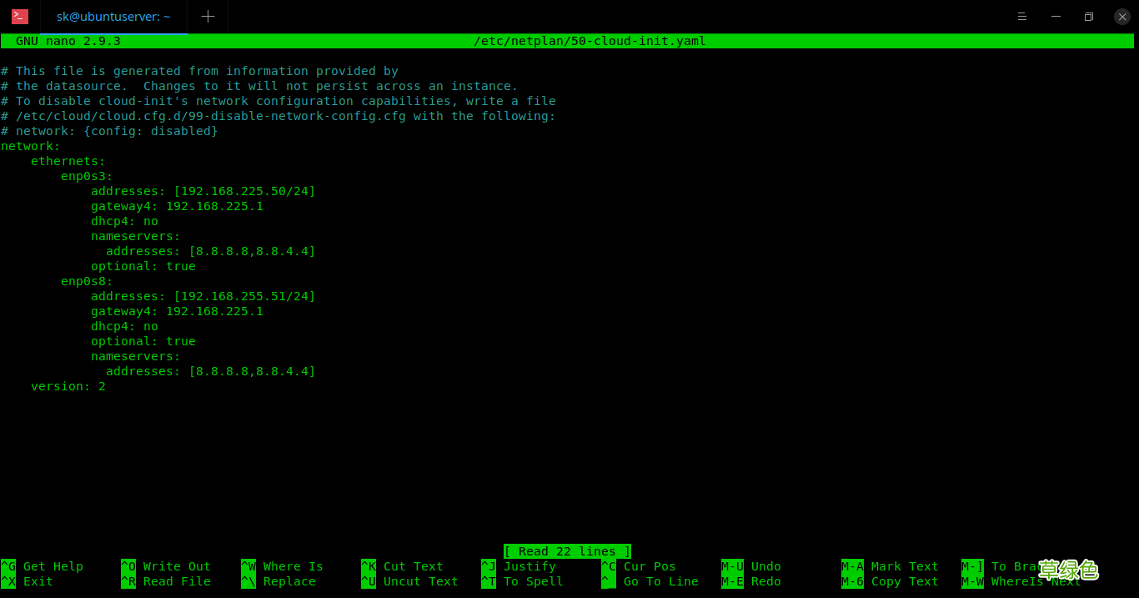The image size is (1139, 598).
Task: Click the ^G Get Help shortcut
Action: (x=43, y=566)
